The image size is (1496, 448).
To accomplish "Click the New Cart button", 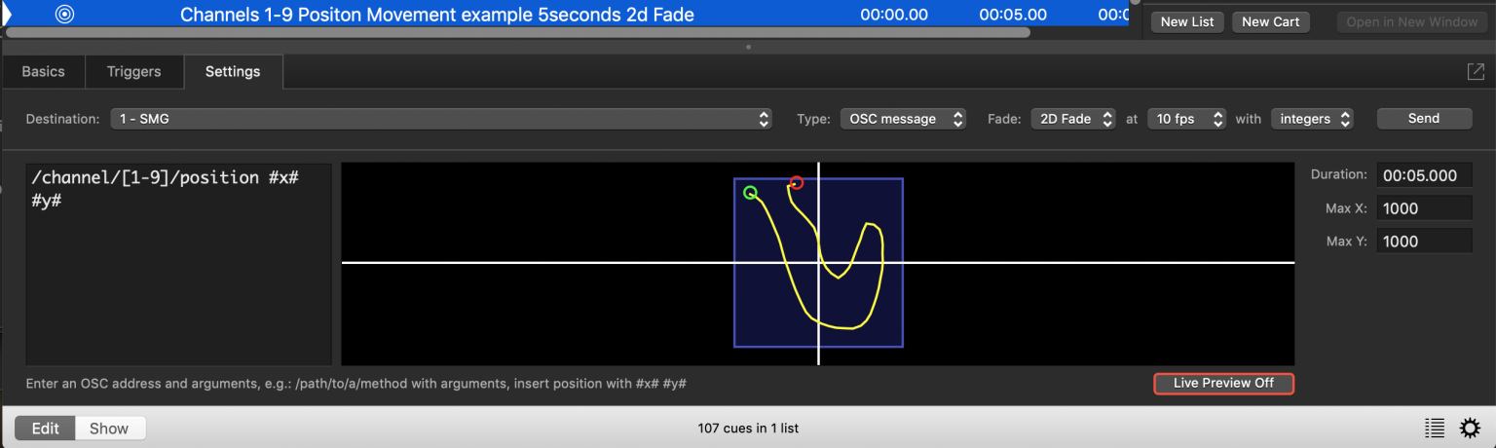I will pos(1271,21).
